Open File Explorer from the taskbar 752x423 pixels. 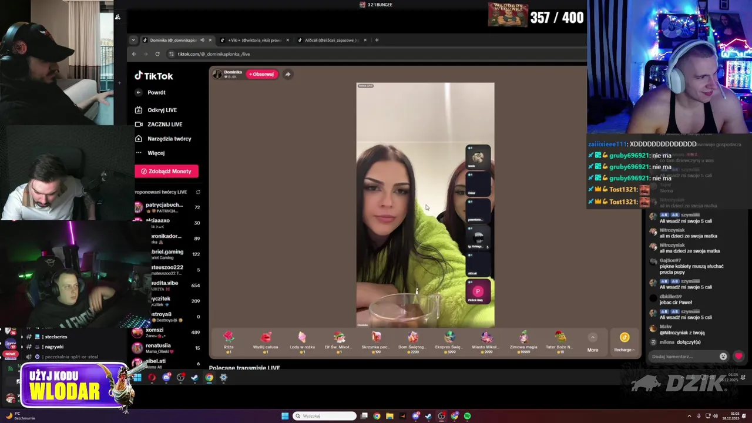pyautogui.click(x=390, y=416)
